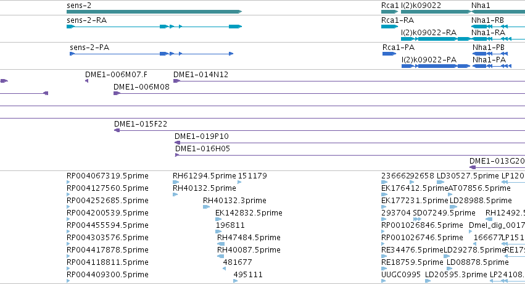The height and width of the screenshot is (284, 525).
Task: Select the sens-2 gene bar
Action: (x=154, y=12)
